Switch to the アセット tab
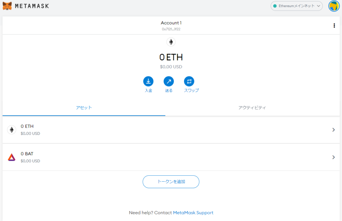Viewport: 342px width, 221px height. 84,108
